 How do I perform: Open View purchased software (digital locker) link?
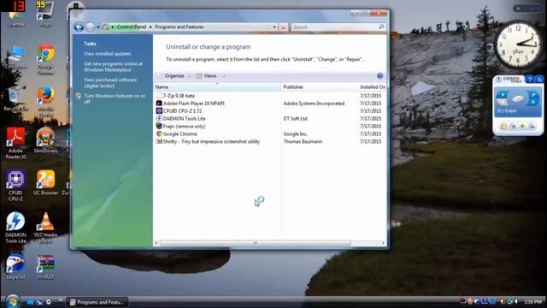coord(110,83)
